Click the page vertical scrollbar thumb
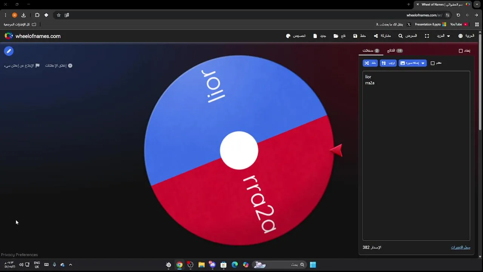 coord(480,83)
